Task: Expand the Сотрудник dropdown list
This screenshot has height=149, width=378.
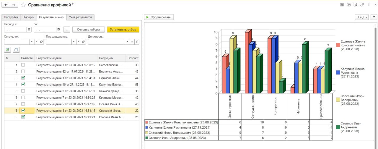Action: 32,42
